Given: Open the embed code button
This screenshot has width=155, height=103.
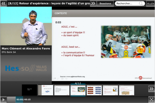Looking at the screenshot, I should [x=150, y=4].
